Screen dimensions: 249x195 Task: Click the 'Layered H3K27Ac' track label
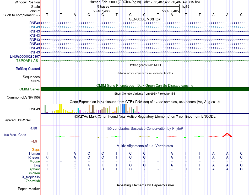click(x=17, y=120)
